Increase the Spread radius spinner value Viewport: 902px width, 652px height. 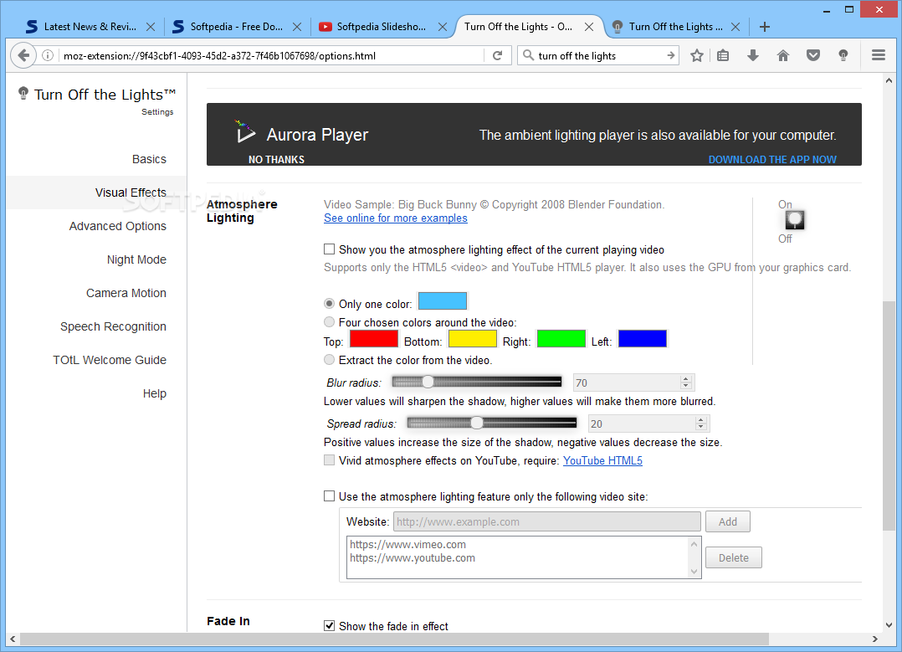(x=700, y=420)
